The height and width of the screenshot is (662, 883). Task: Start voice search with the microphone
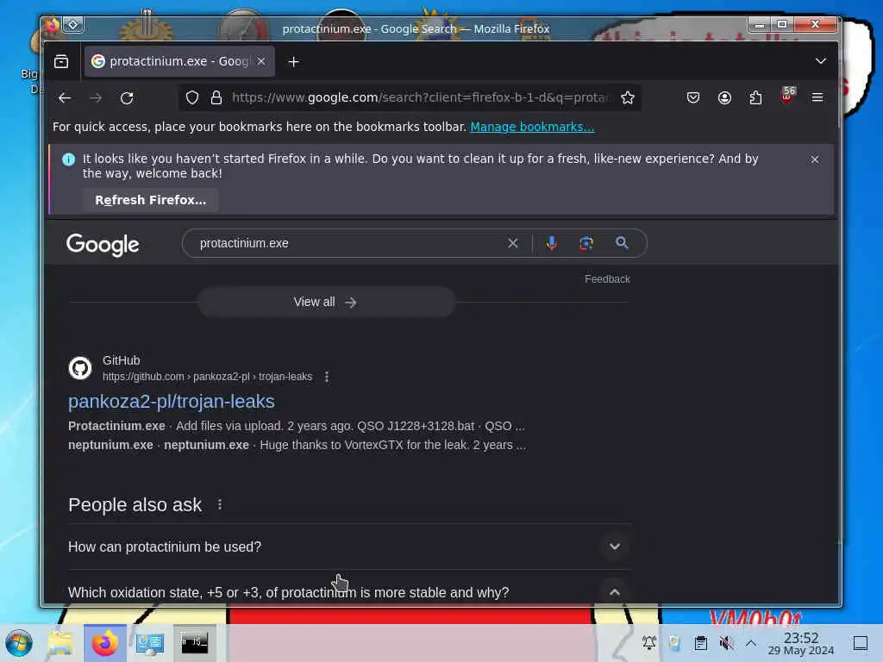551,243
